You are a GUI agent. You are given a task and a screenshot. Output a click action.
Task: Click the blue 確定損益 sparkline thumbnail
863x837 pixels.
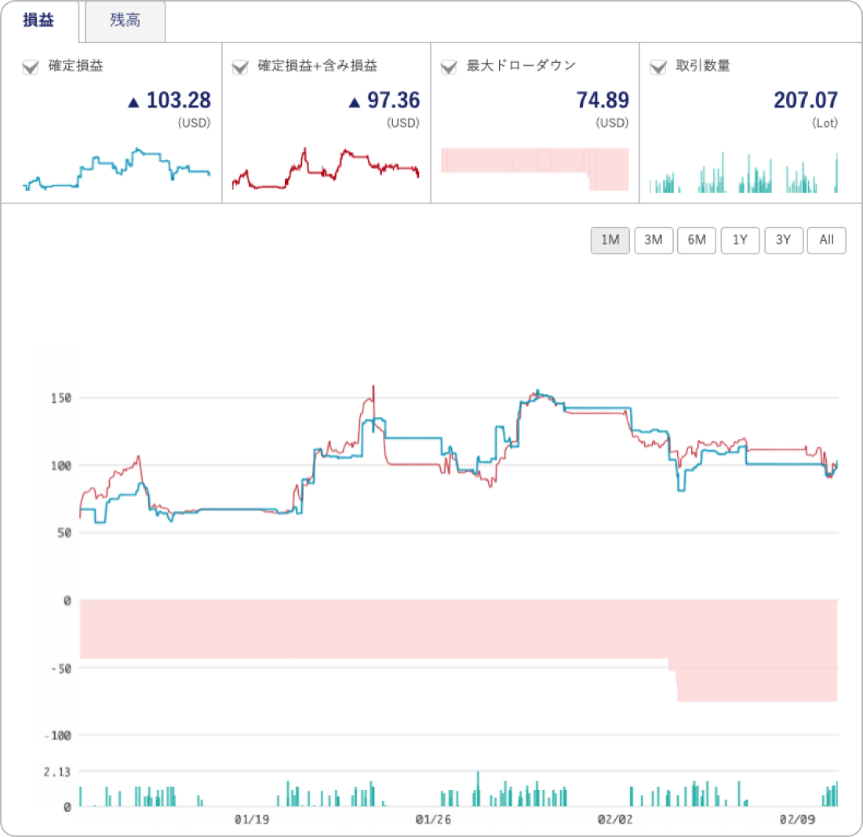[x=118, y=170]
